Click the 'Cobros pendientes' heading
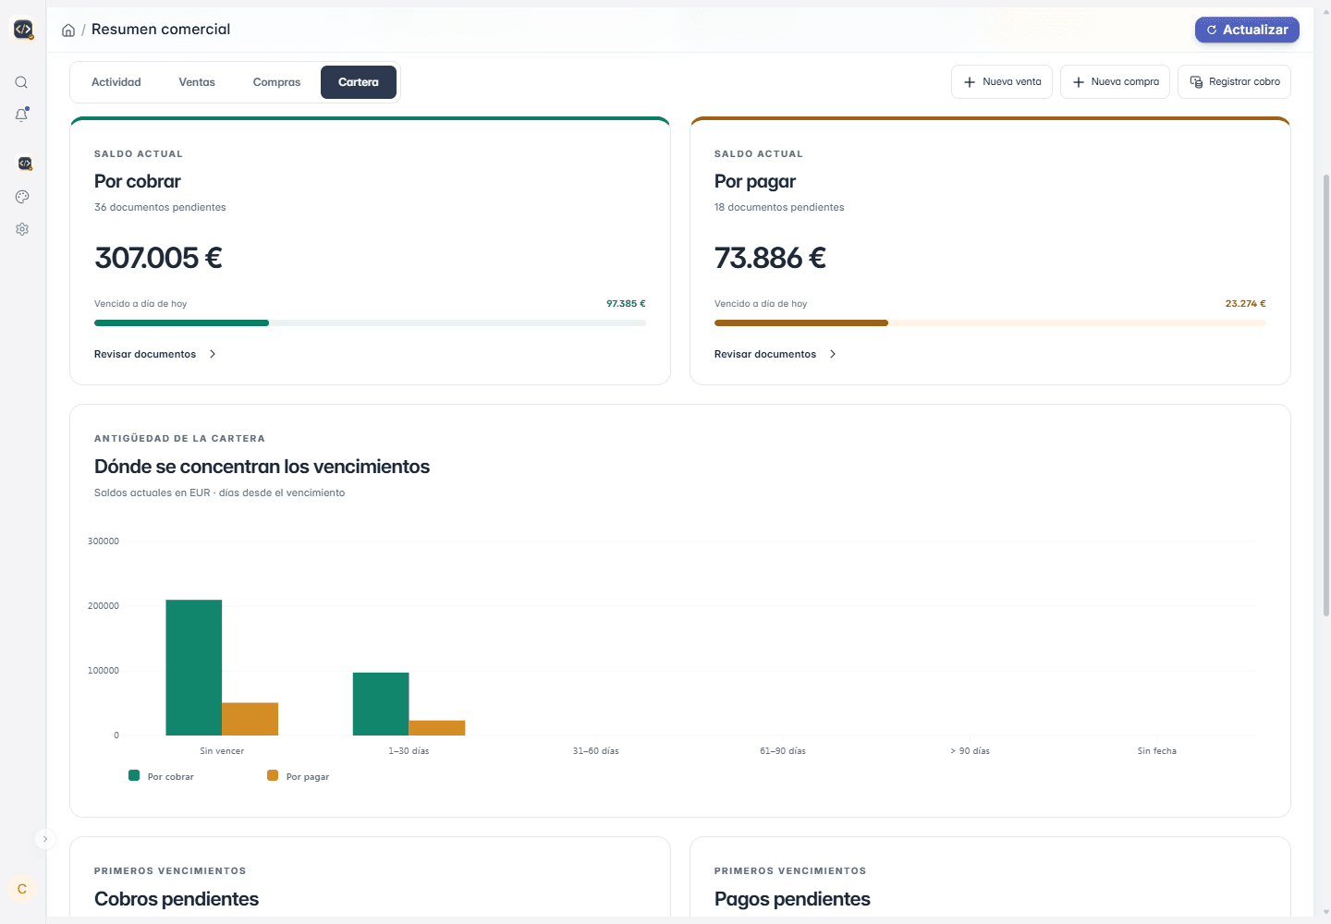 [177, 899]
